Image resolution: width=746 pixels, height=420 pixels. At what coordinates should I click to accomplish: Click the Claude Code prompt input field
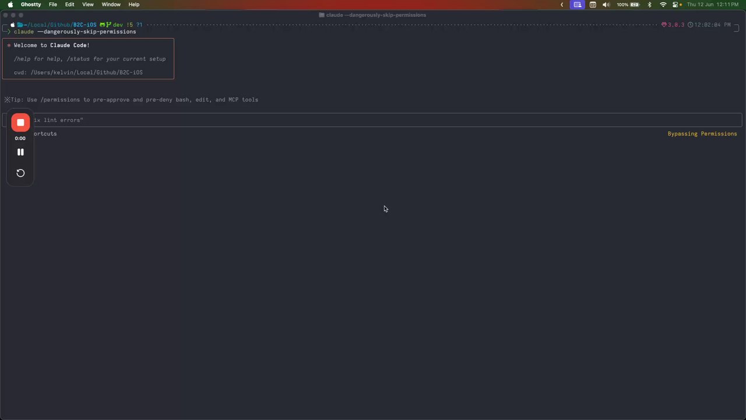(x=372, y=120)
